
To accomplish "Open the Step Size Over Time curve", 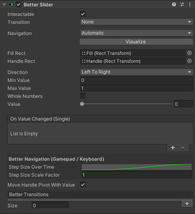I will point(137,167).
